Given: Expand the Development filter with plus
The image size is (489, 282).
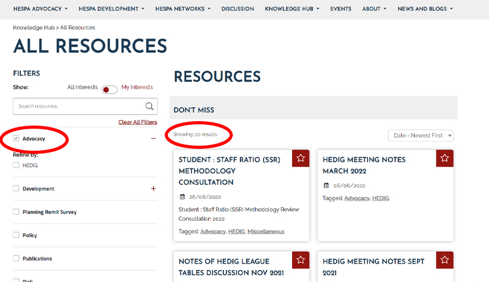Looking at the screenshot, I should pos(153,189).
